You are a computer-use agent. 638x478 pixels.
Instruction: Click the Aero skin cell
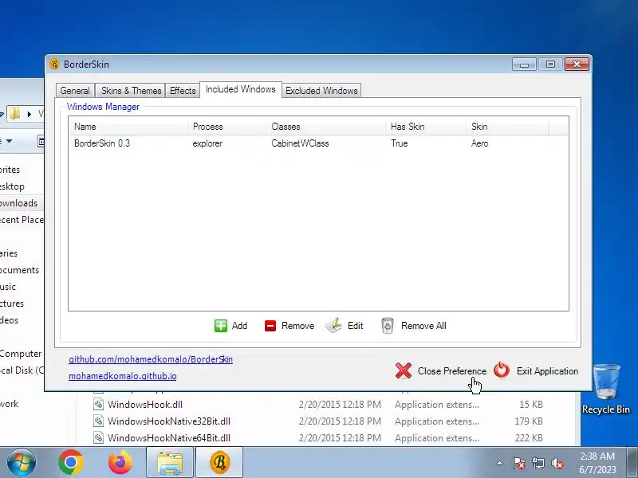(x=480, y=143)
